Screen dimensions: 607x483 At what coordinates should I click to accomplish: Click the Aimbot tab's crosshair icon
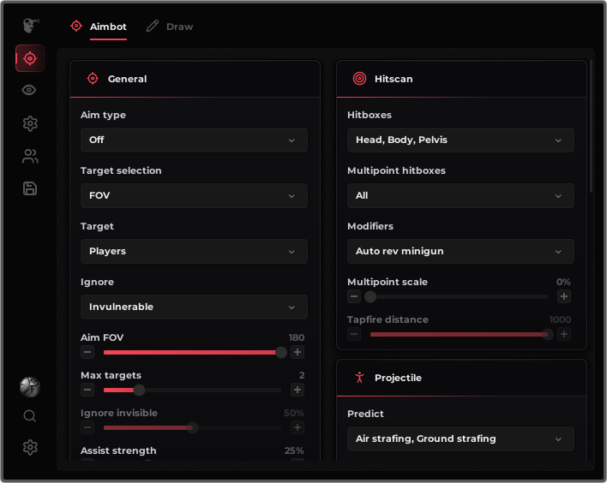click(x=76, y=26)
